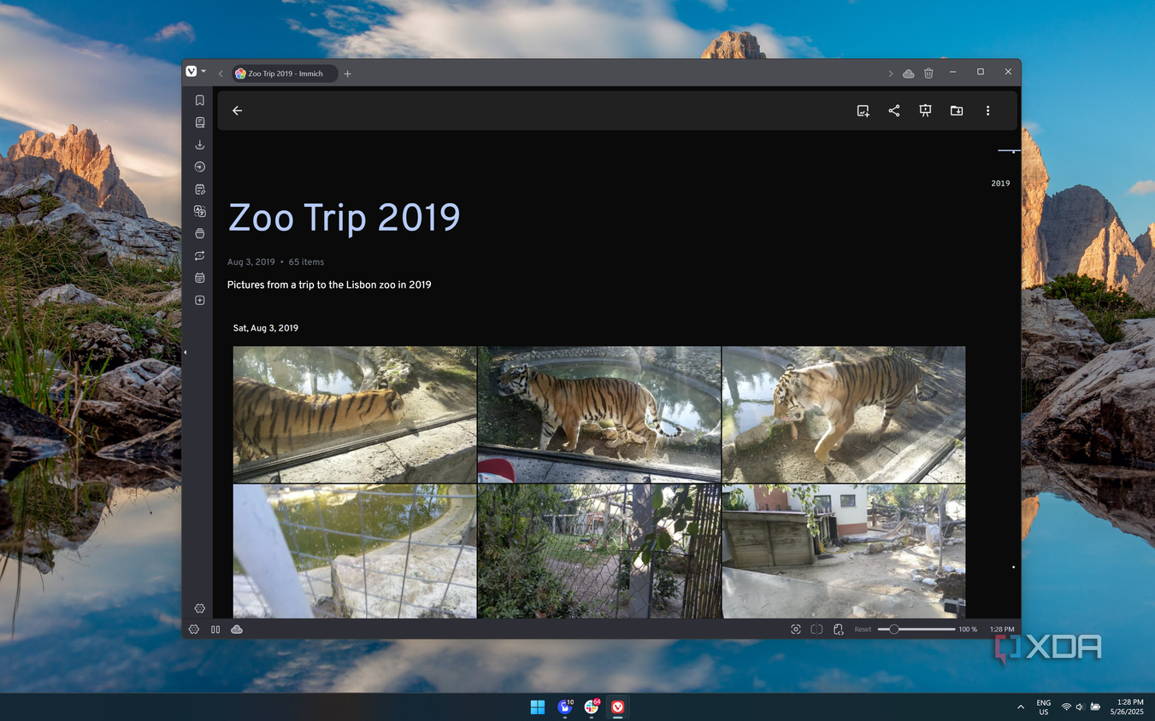Select the Sat, Aug 3, 2019 date heading
Viewport: 1155px width, 721px height.
266,328
